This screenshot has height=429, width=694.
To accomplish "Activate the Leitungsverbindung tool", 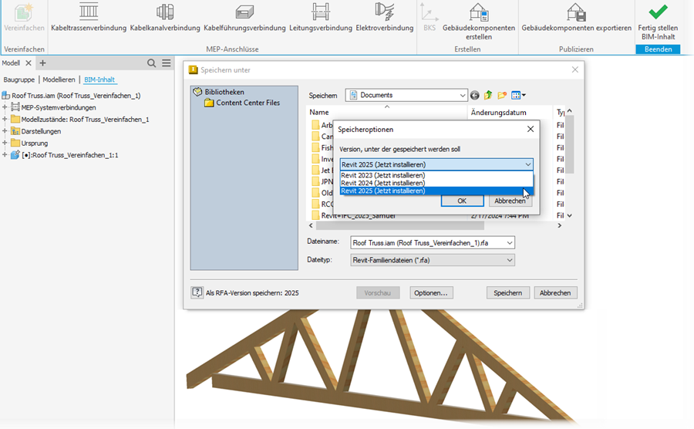I will pos(321,12).
